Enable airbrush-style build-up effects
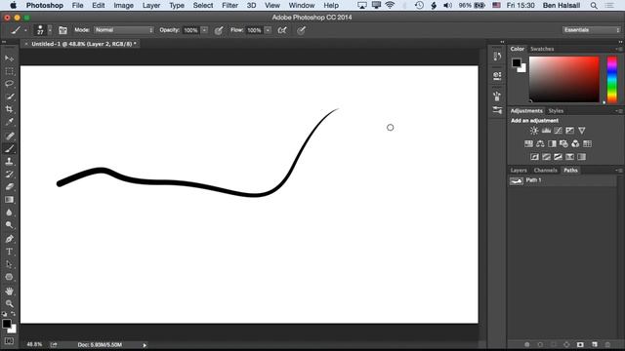The image size is (625, 351). (282, 30)
